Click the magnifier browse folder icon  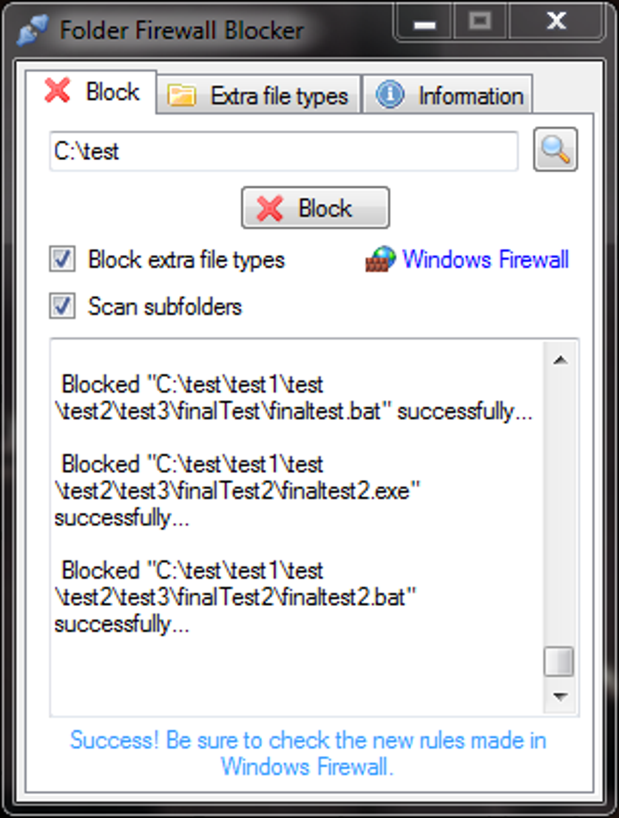coord(555,150)
